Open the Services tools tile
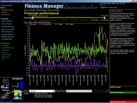Viewport: 137px width, 103px height. click(x=6, y=95)
